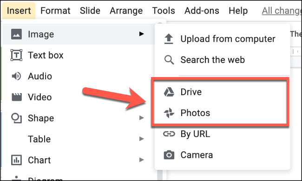Image resolution: width=302 pixels, height=181 pixels.
Task: Select Camera option label
Action: 197,155
